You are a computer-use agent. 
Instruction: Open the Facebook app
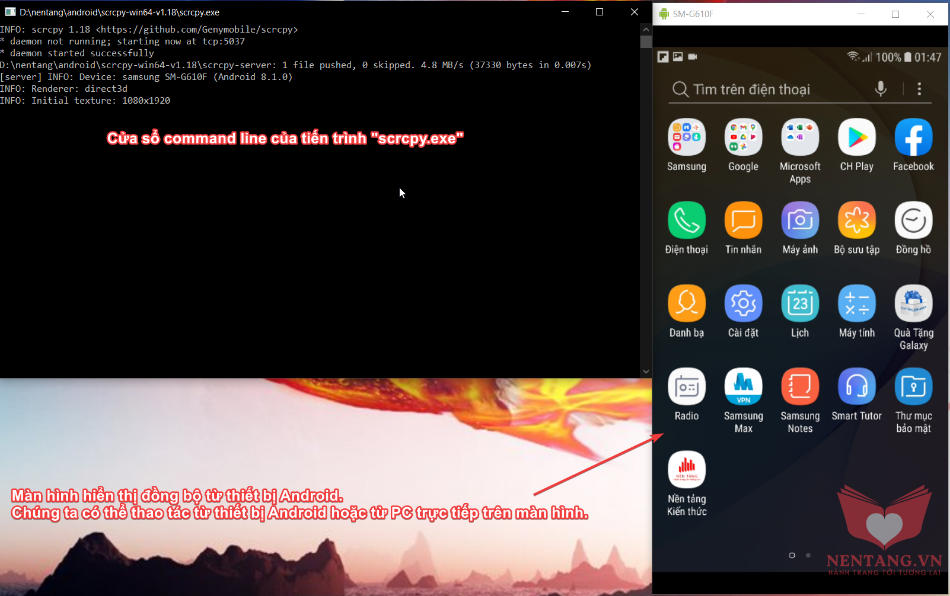click(913, 137)
